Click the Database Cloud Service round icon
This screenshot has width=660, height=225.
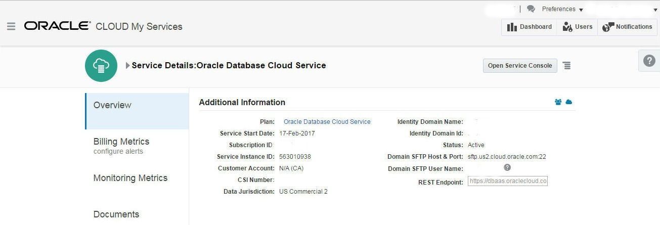101,66
